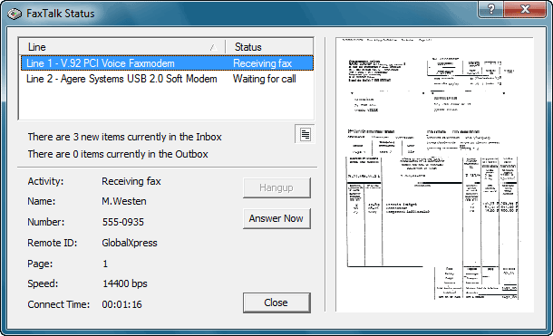The width and height of the screenshot is (553, 336).
Task: Sort list by Line column header
Action: (x=122, y=47)
